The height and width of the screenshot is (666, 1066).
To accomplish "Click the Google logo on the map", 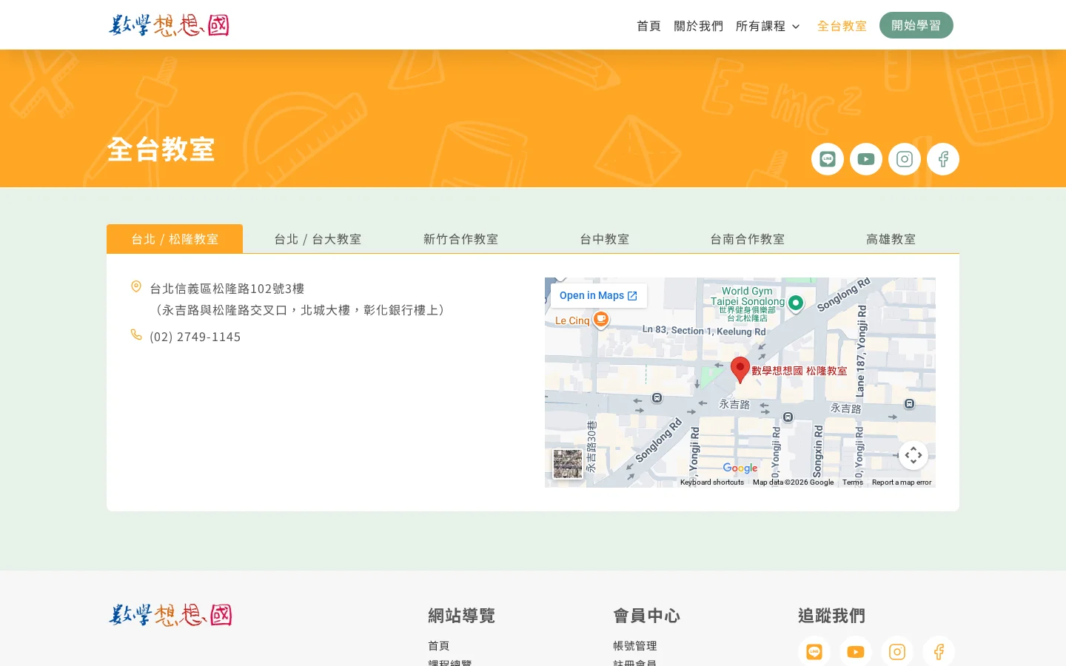I will [740, 468].
